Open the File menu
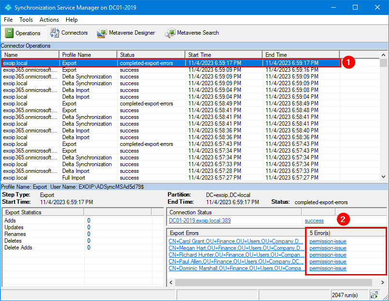Image resolution: width=389 pixels, height=301 pixels. click(x=8, y=20)
